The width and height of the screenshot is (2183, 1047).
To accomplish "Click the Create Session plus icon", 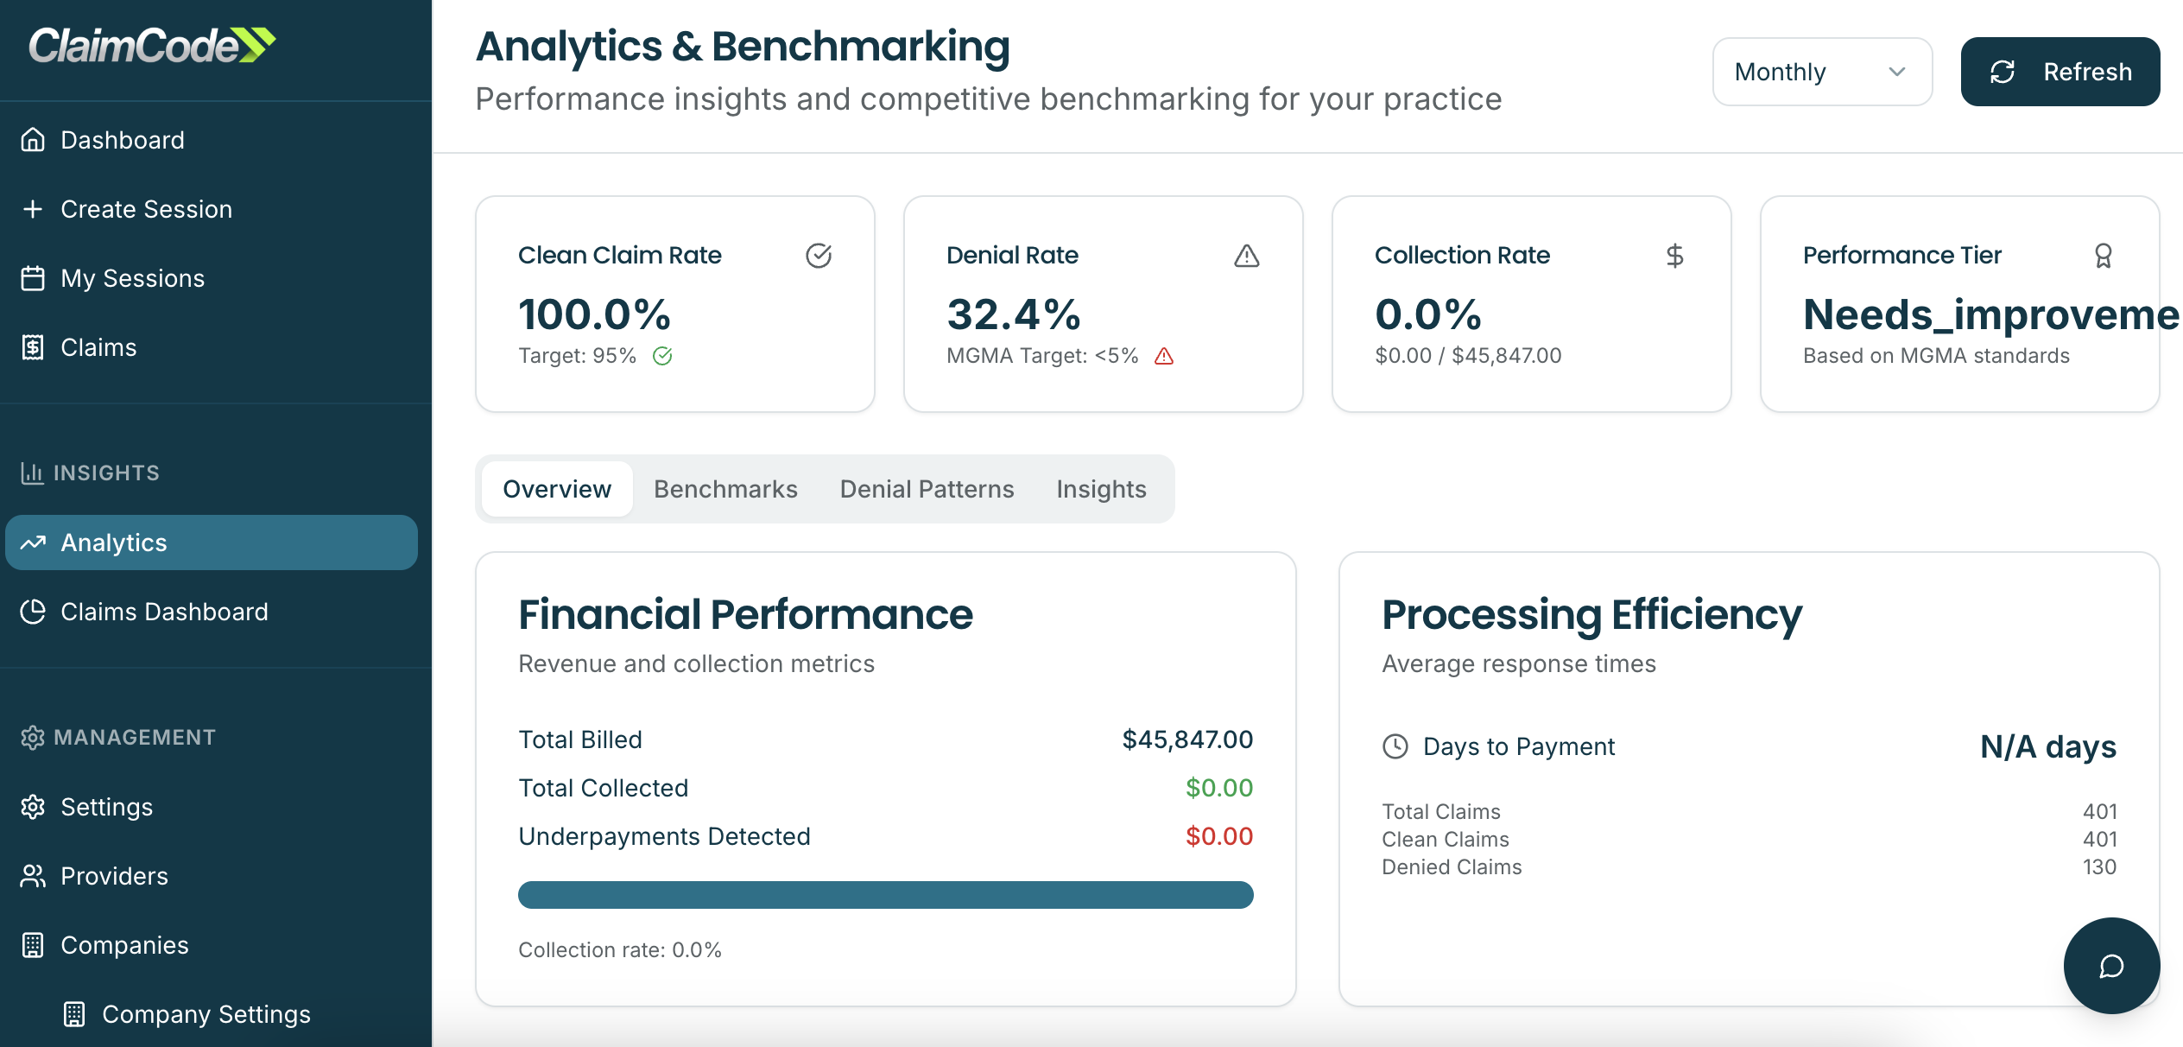I will [x=33, y=208].
